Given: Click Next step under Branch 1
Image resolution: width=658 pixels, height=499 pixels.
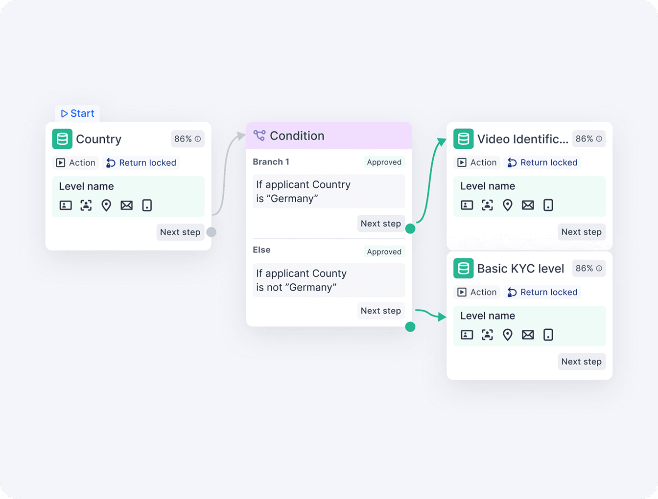Looking at the screenshot, I should pyautogui.click(x=381, y=224).
